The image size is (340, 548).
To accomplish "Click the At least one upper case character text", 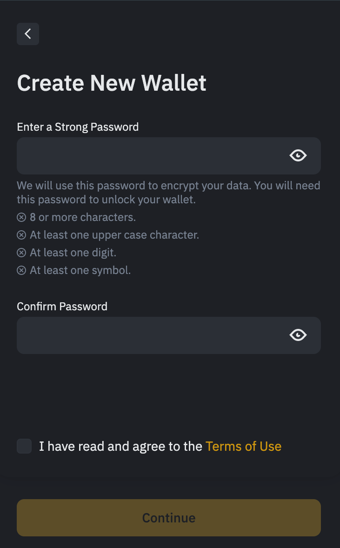I will (114, 235).
